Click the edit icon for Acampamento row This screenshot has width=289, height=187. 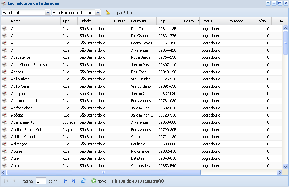(4, 122)
